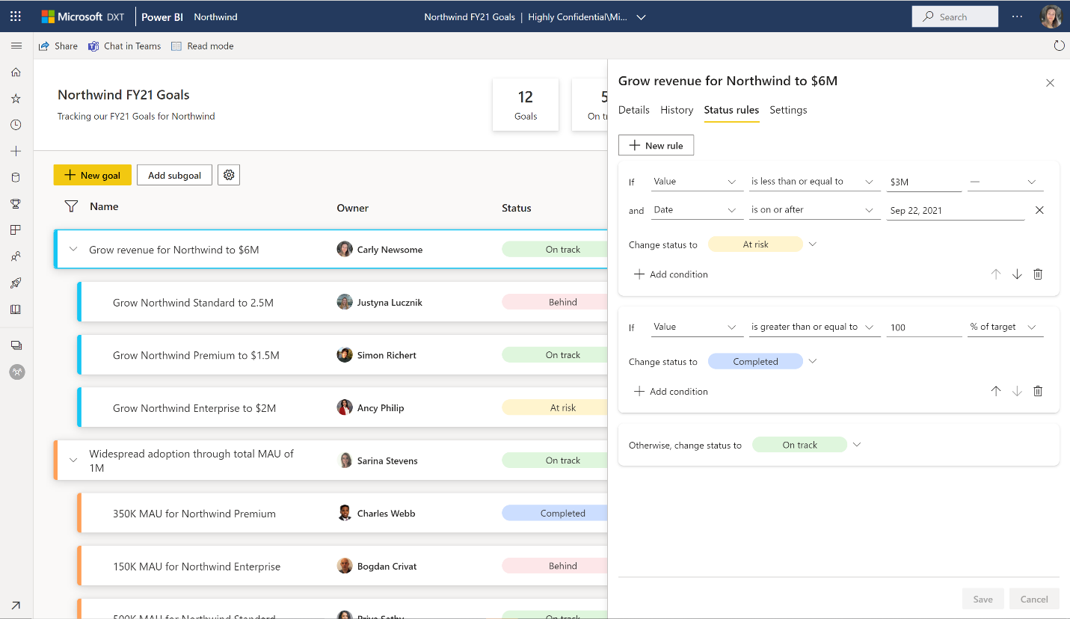Screen dimensions: 1070x619
Task: Open Deployment rocket icon in sidebar
Action: coord(16,283)
